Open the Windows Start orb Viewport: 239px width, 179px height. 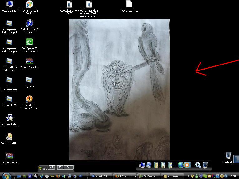click(7, 176)
